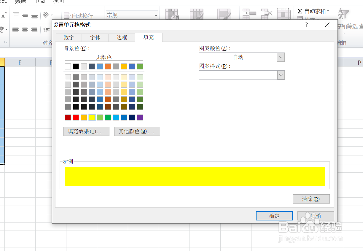Select the dark red standard color
Image resolution: width=363 pixels, height=251 pixels.
[68, 117]
